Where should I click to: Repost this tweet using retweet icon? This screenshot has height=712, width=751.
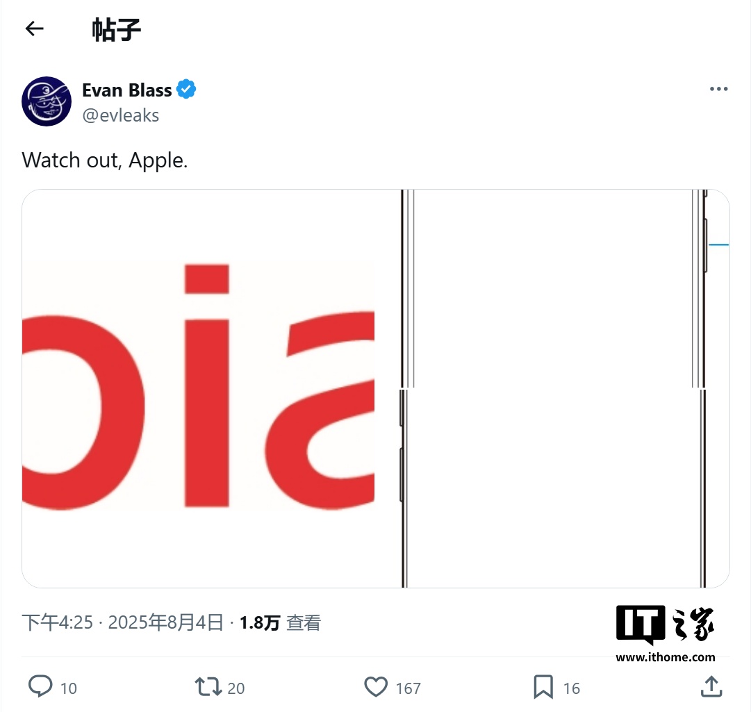208,687
